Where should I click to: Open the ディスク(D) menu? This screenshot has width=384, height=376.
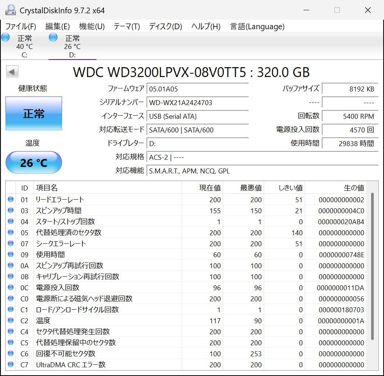click(x=165, y=27)
